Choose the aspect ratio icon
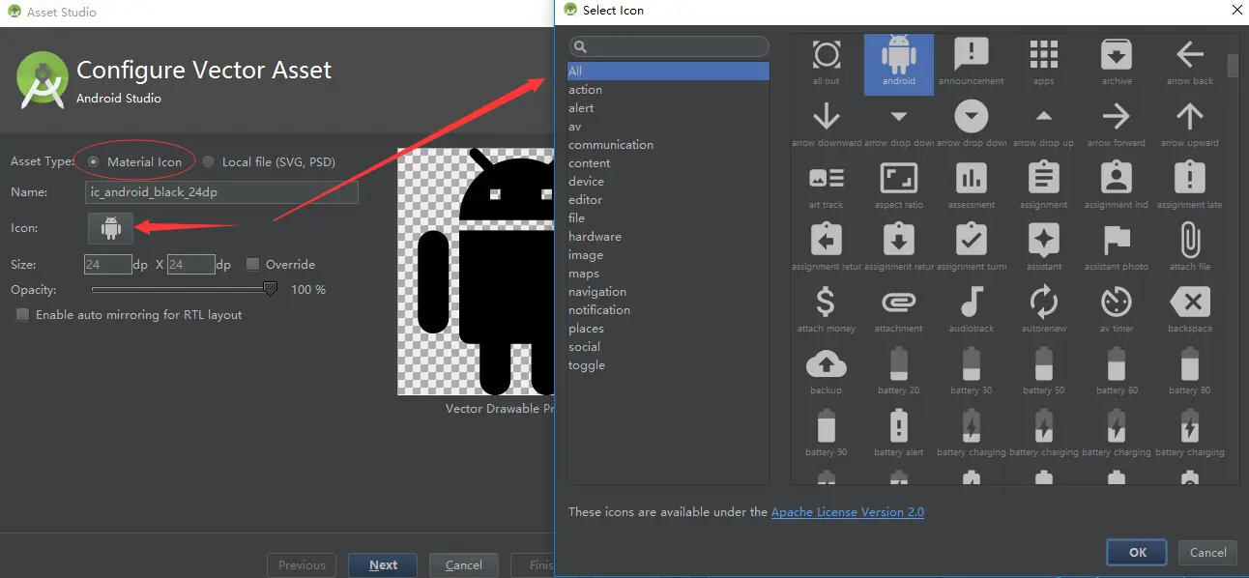1249x578 pixels. point(899,179)
